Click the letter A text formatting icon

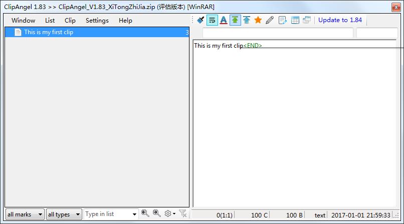coord(224,20)
